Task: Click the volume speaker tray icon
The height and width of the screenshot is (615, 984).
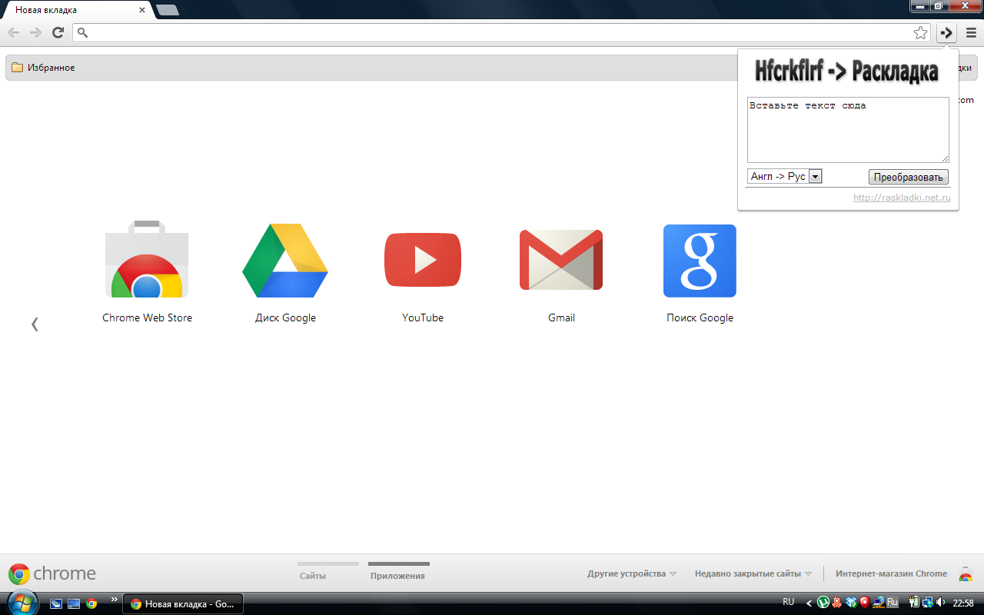Action: [x=941, y=602]
